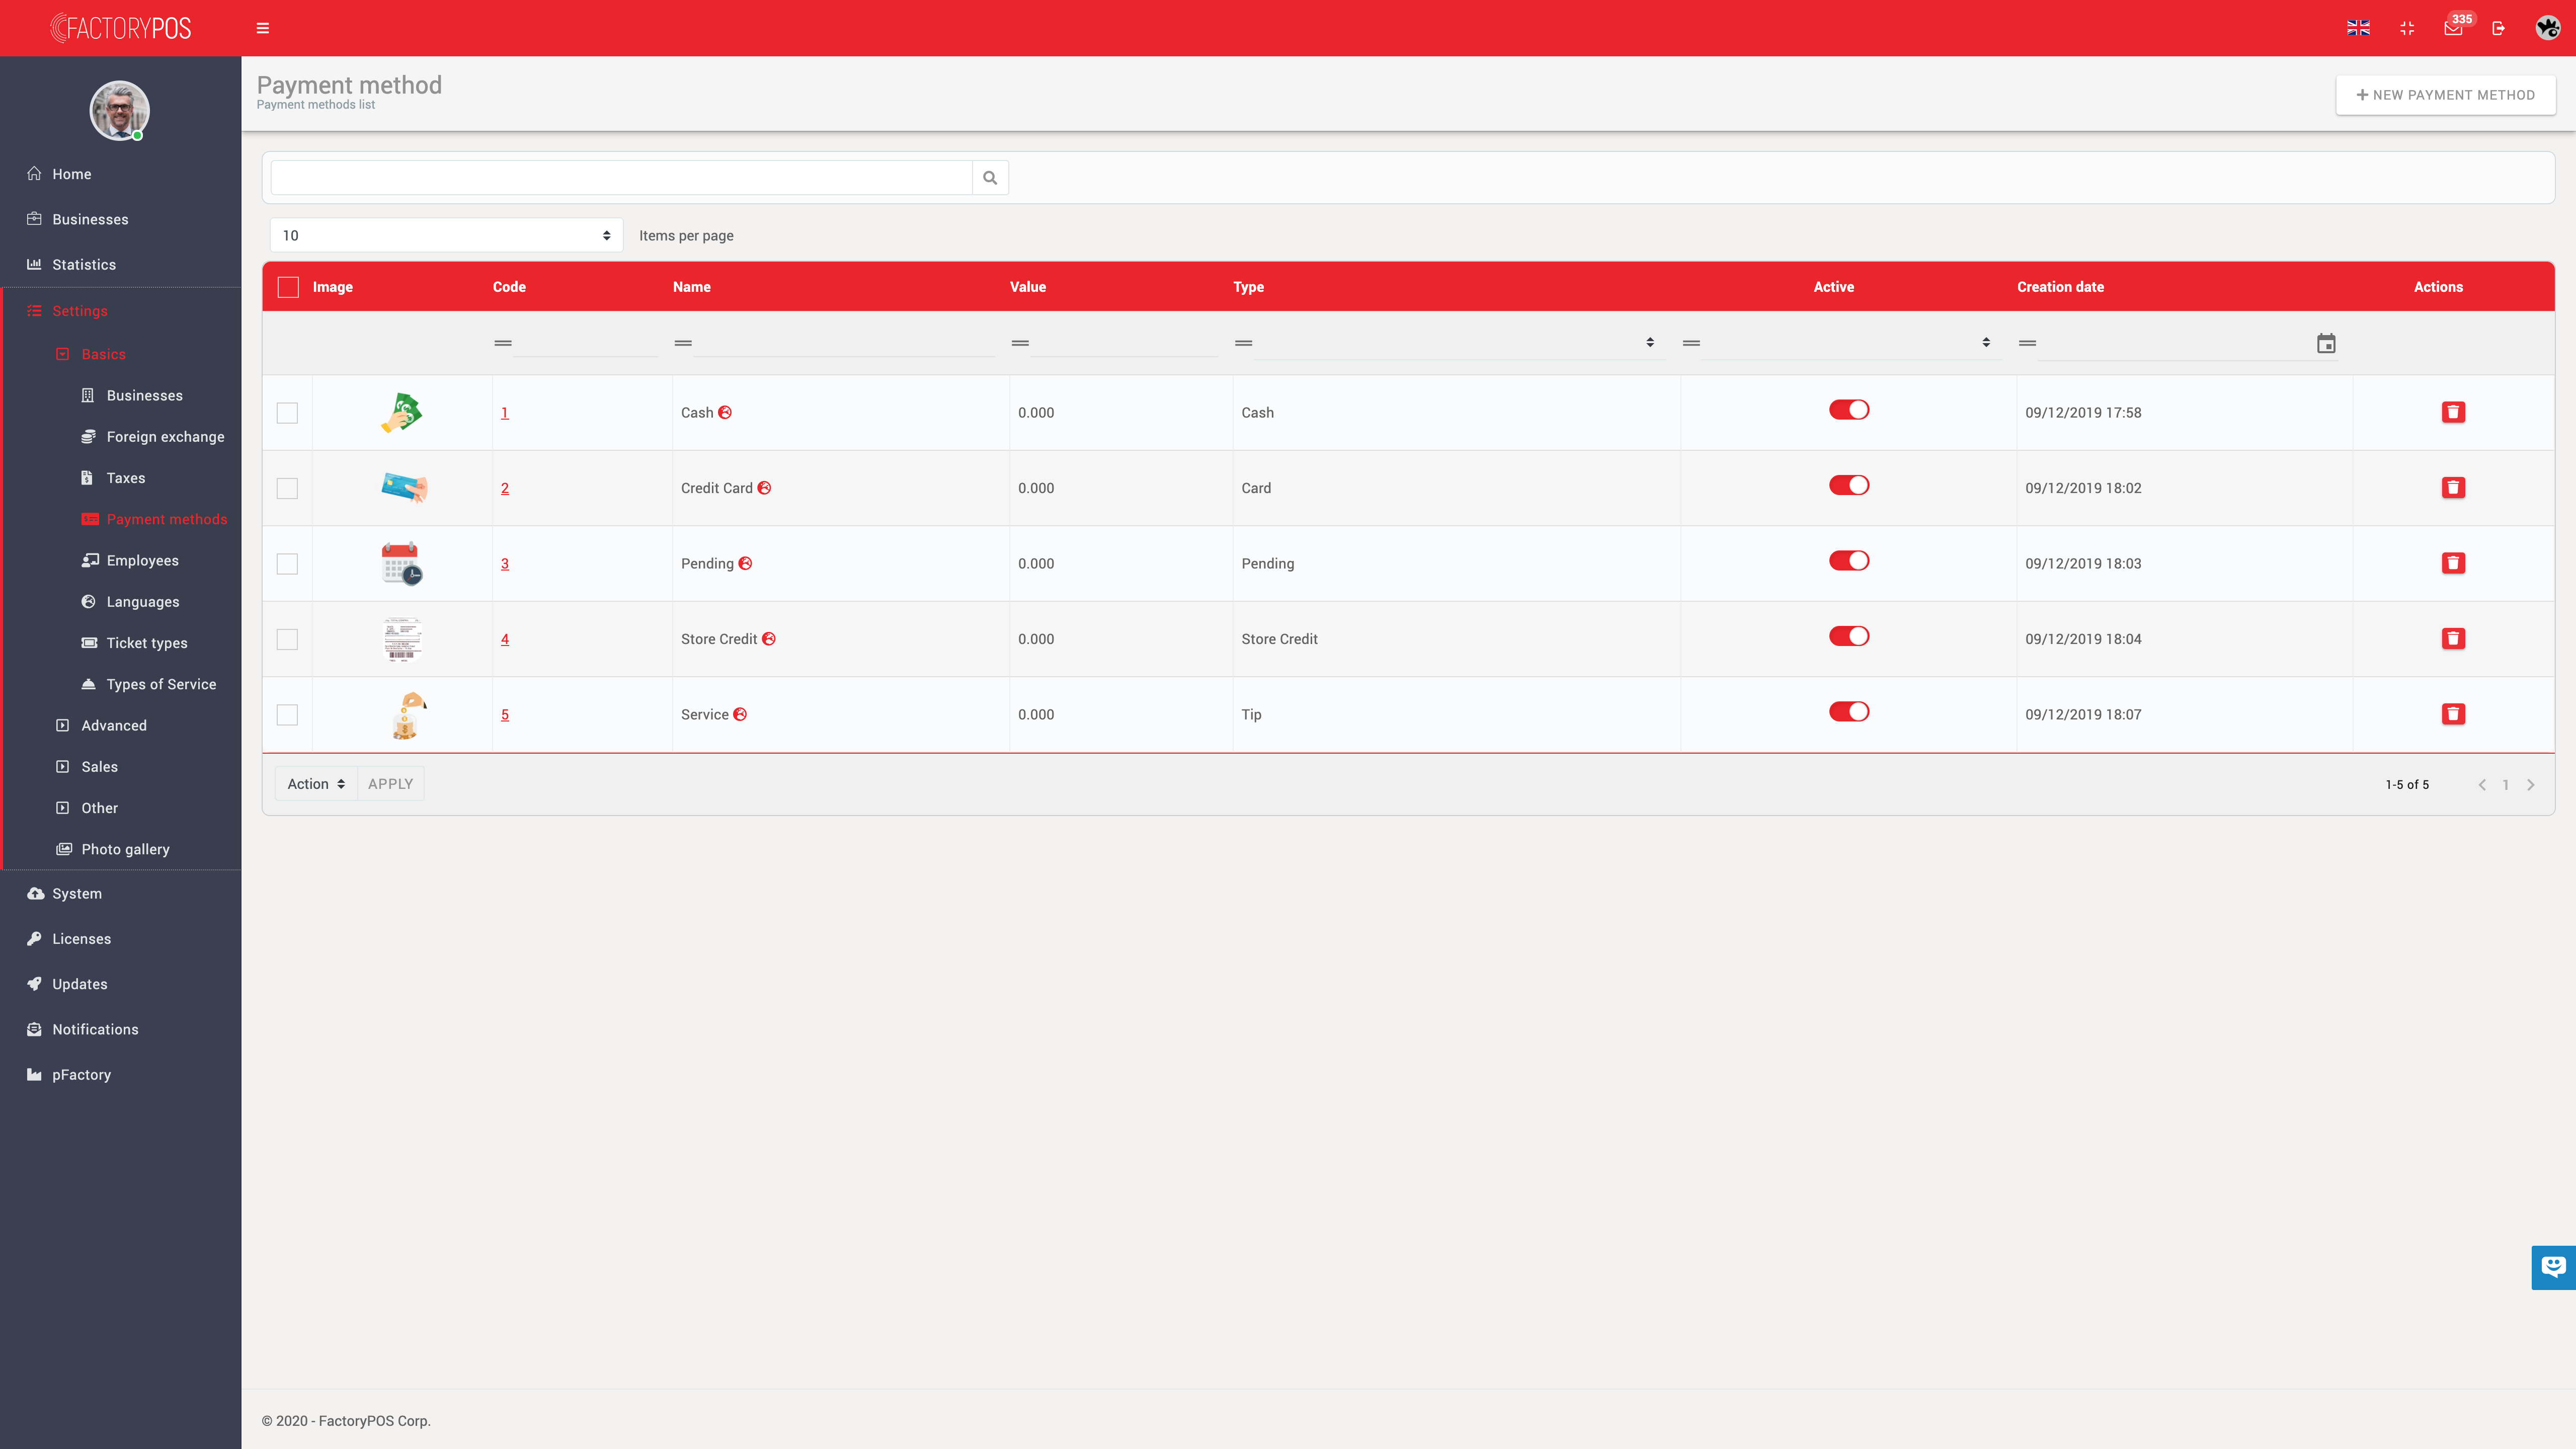Open Foreign exchange settings
Viewport: 2576px width, 1449px height.
coord(165,437)
